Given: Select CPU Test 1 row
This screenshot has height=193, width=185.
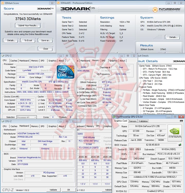Looking at the screenshot, I should 152,81.
